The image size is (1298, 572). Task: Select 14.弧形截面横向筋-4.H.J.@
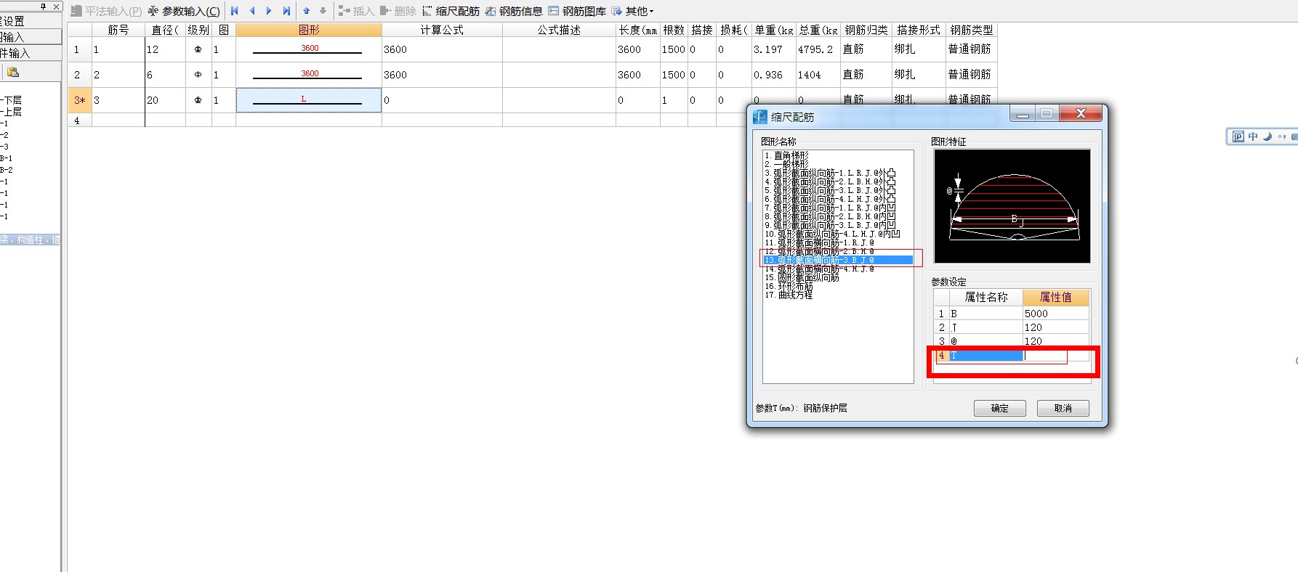coord(819,269)
